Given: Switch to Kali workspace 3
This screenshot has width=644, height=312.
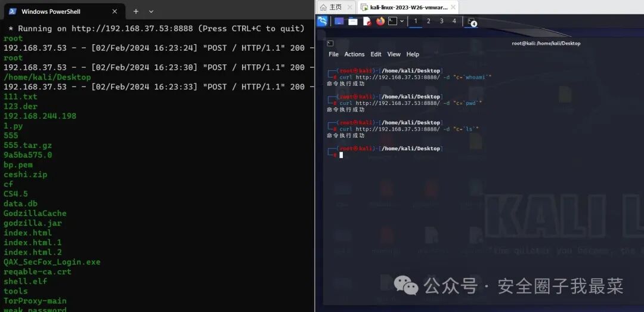Looking at the screenshot, I should (441, 21).
